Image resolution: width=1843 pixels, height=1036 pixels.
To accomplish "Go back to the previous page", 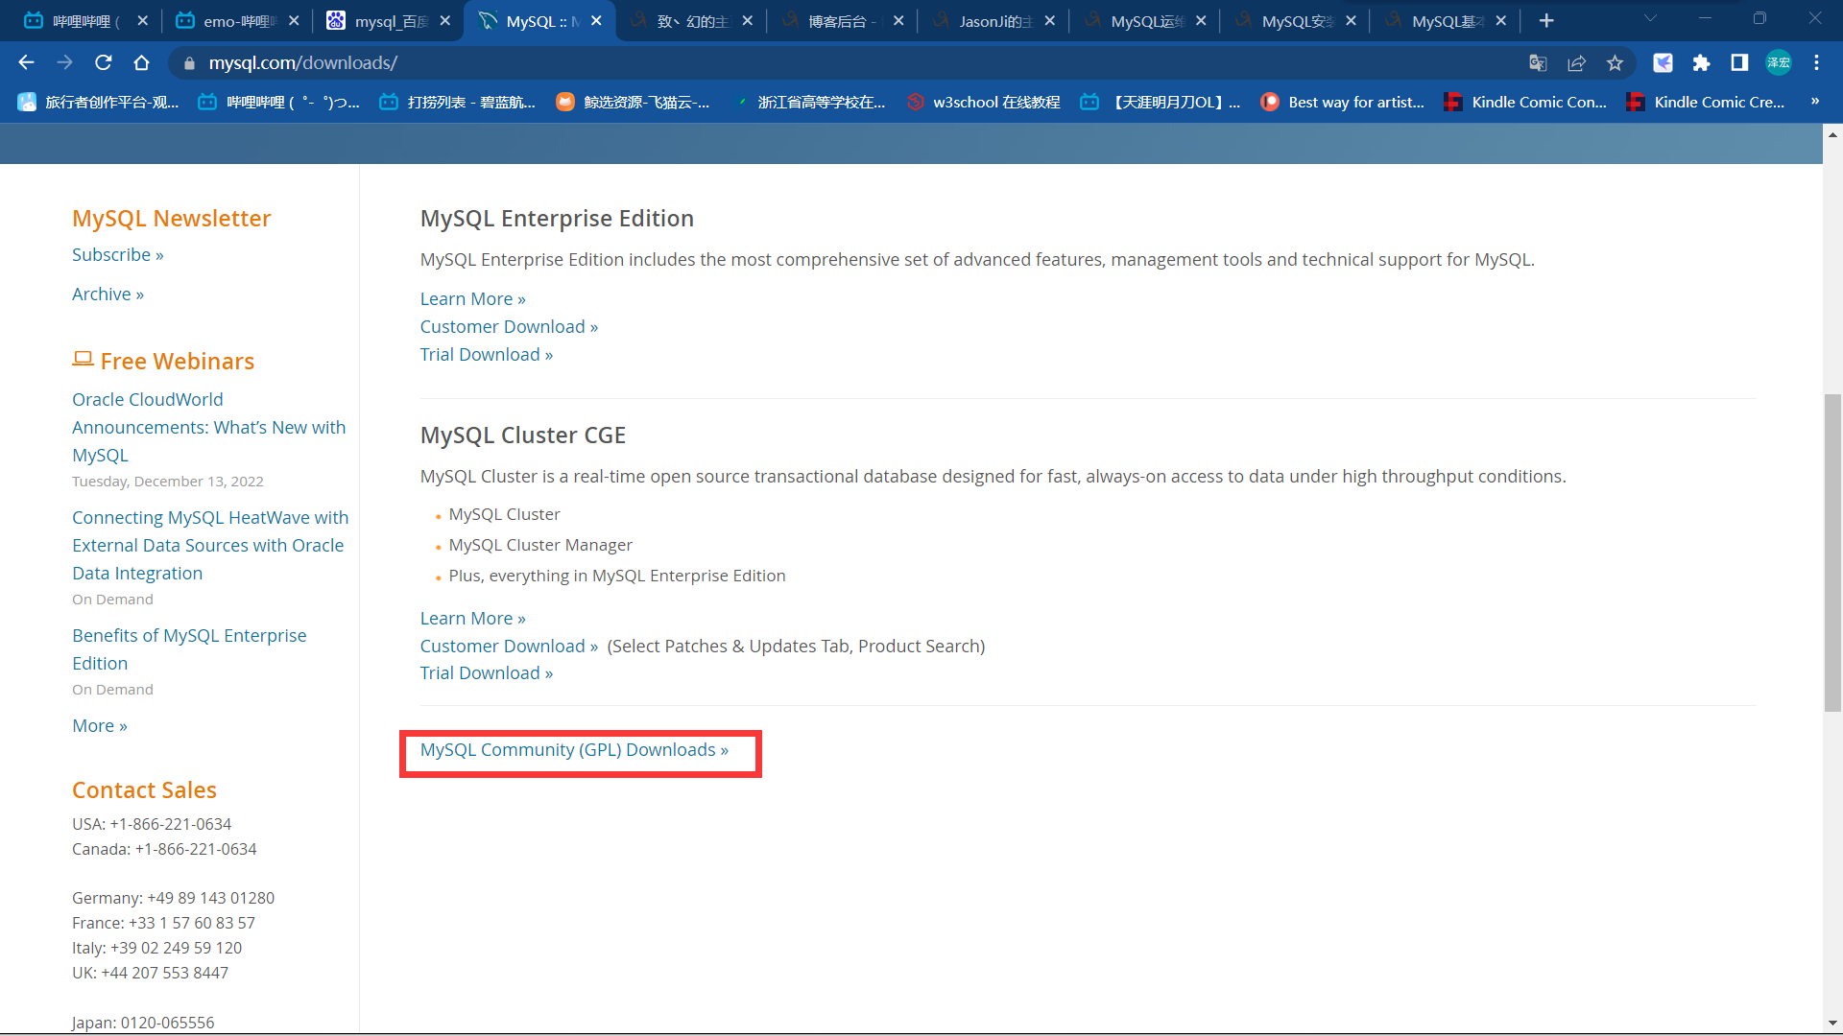I will [x=26, y=62].
